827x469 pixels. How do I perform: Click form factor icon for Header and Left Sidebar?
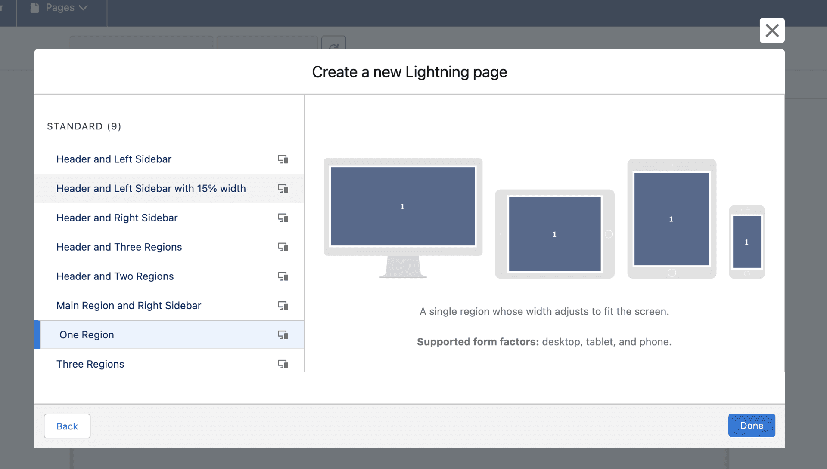tap(283, 159)
